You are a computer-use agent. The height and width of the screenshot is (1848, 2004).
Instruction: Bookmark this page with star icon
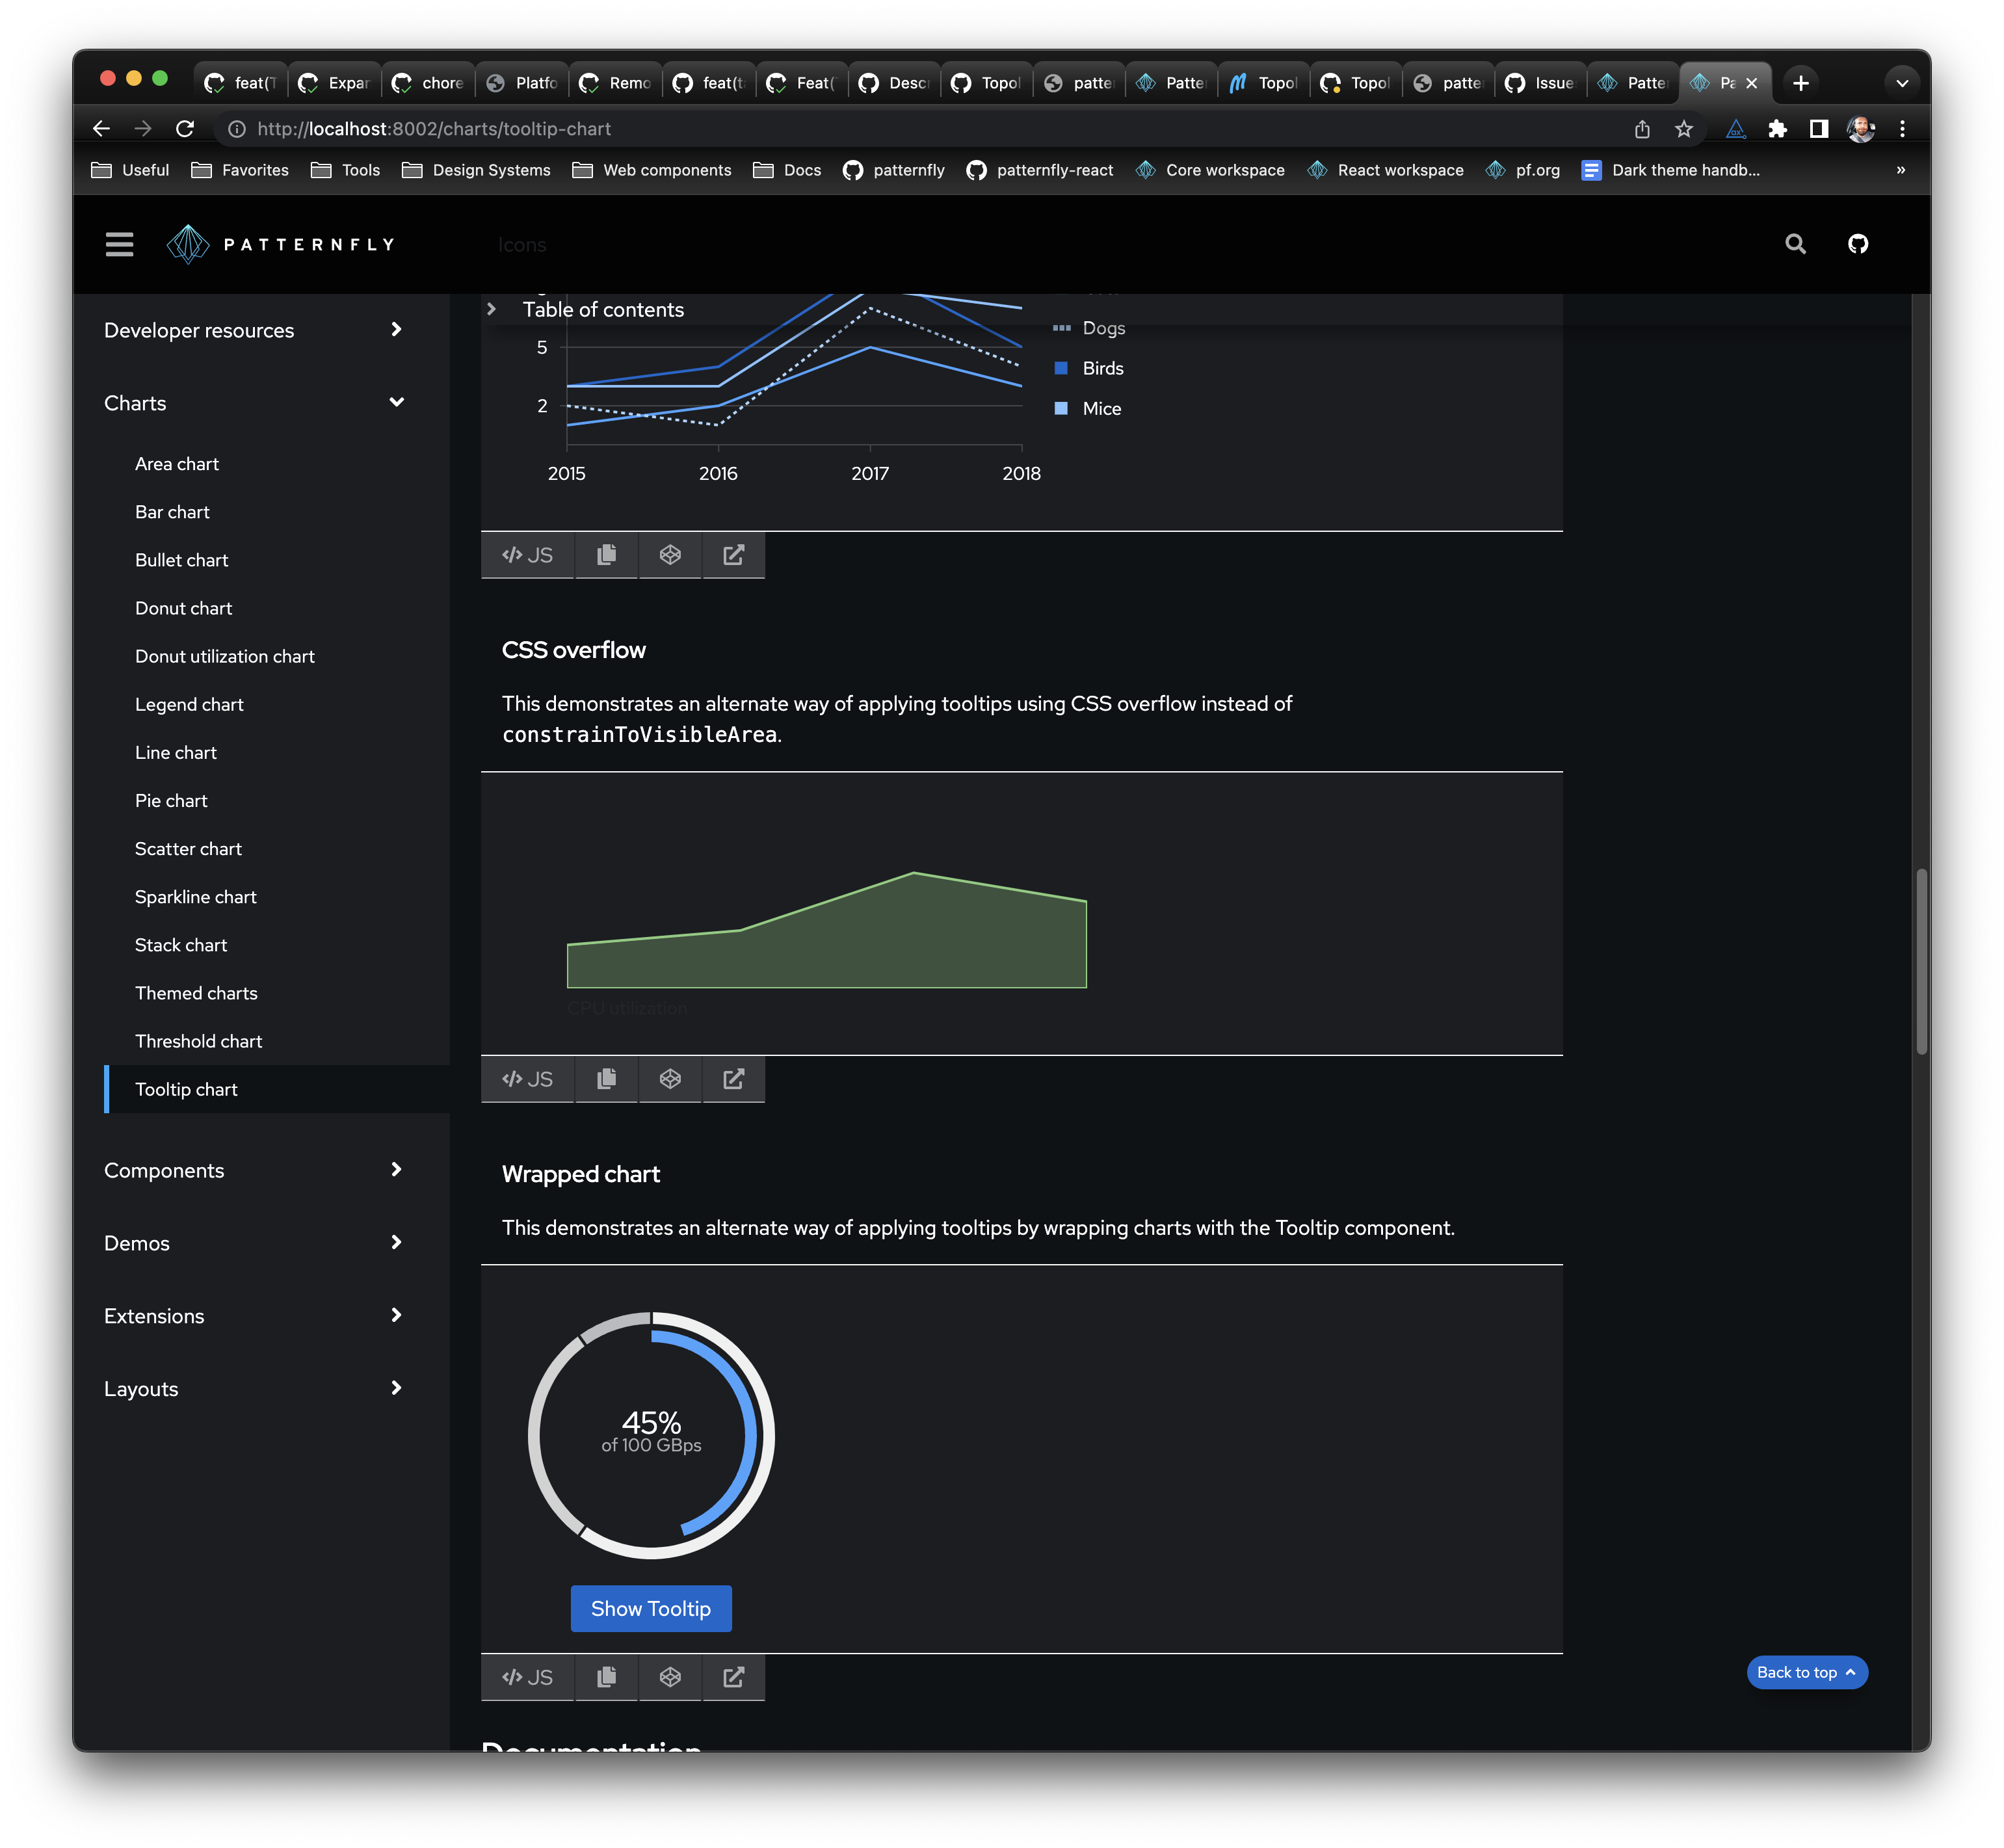1684,129
